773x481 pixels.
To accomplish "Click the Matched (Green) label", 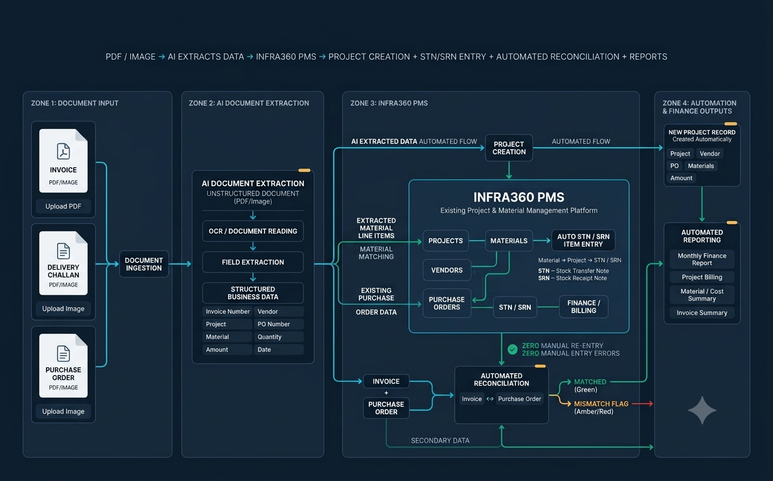I will coord(590,386).
